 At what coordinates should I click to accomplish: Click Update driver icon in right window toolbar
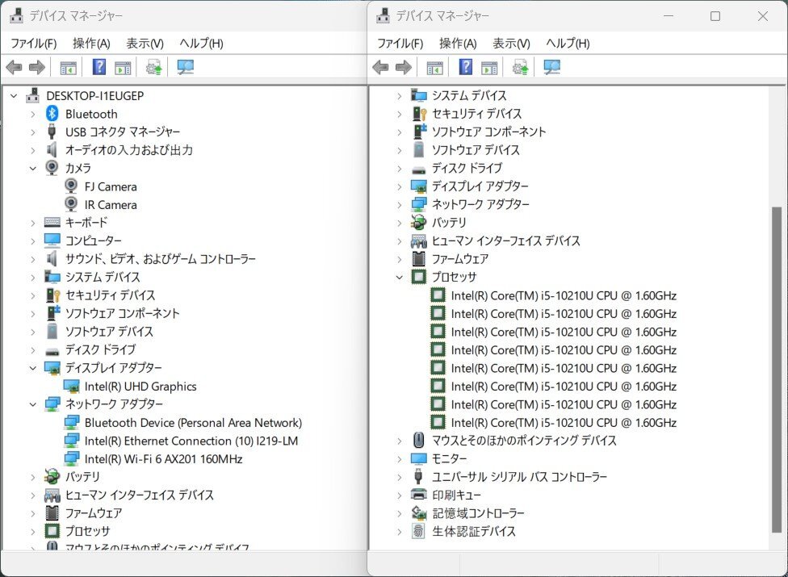pos(520,67)
